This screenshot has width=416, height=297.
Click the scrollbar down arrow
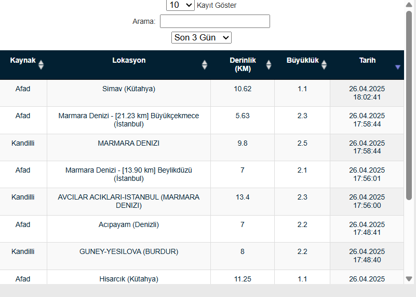409,279
